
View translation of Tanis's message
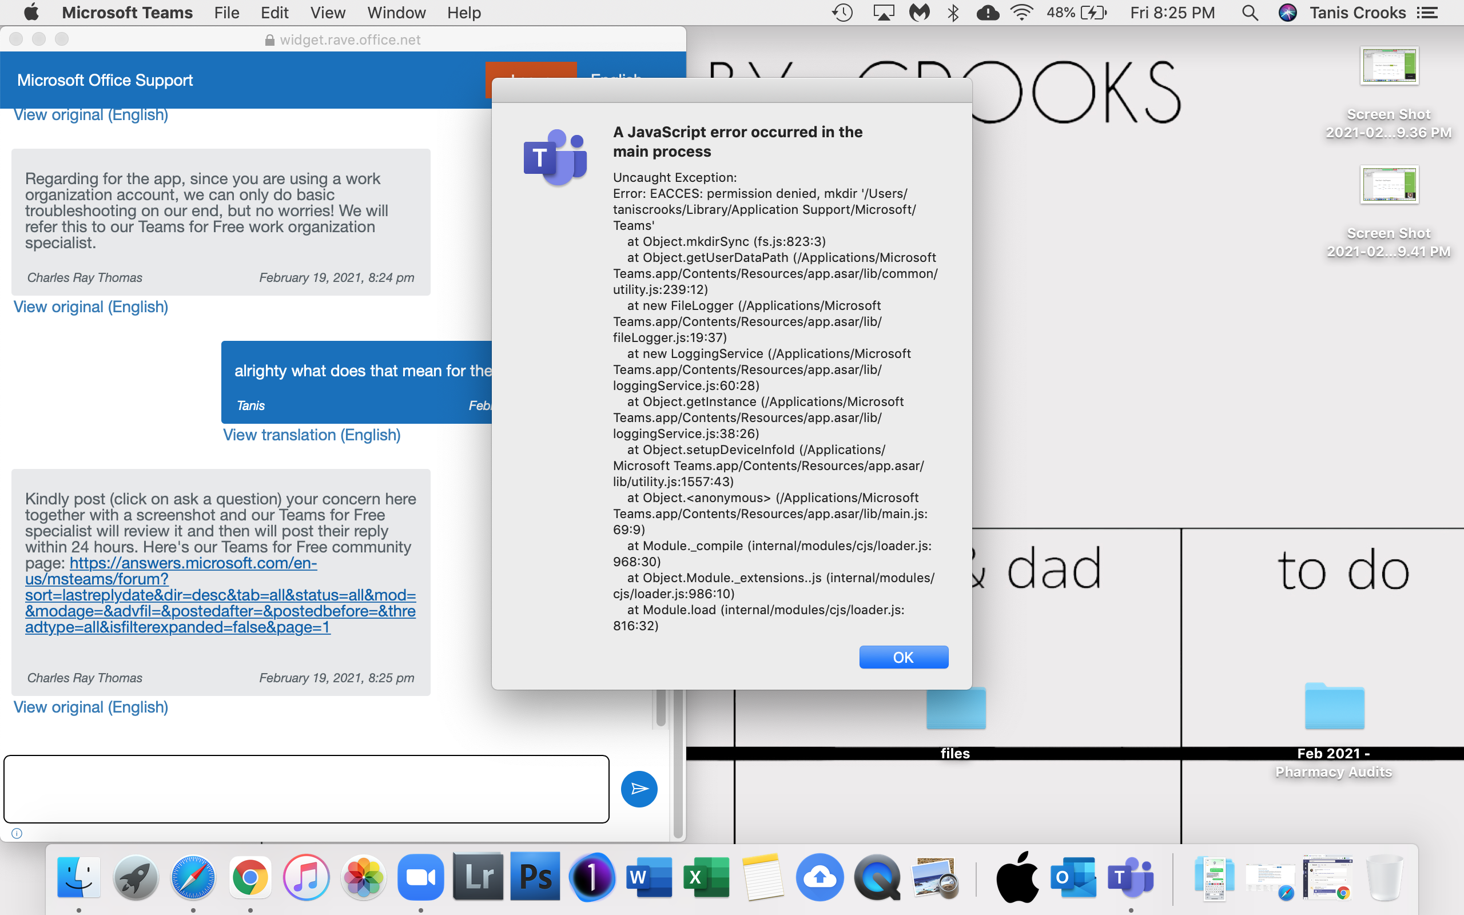click(312, 435)
